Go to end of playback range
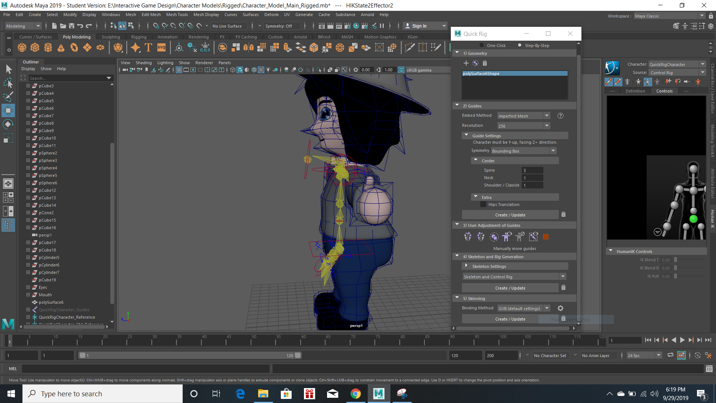 coord(708,340)
